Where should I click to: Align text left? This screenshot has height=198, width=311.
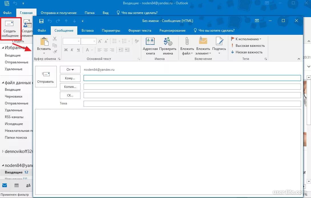pyautogui.click(x=99, y=50)
